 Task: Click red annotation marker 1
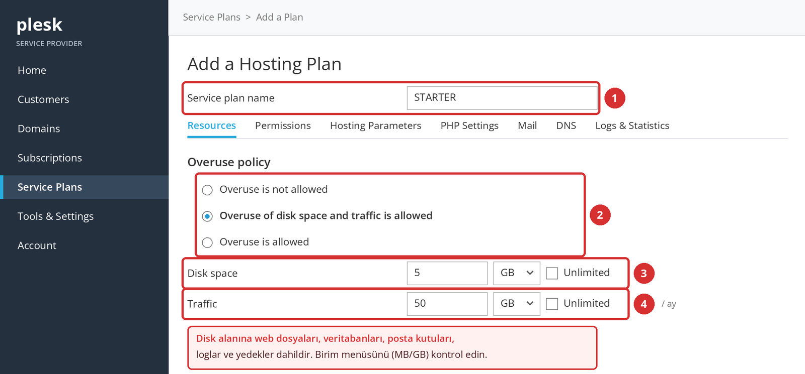click(614, 98)
